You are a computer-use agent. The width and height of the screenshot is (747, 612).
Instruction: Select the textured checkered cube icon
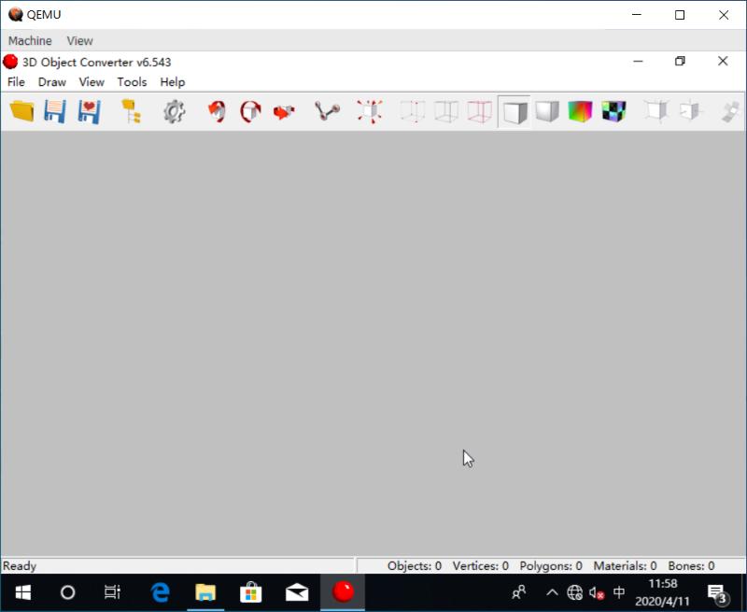click(613, 111)
